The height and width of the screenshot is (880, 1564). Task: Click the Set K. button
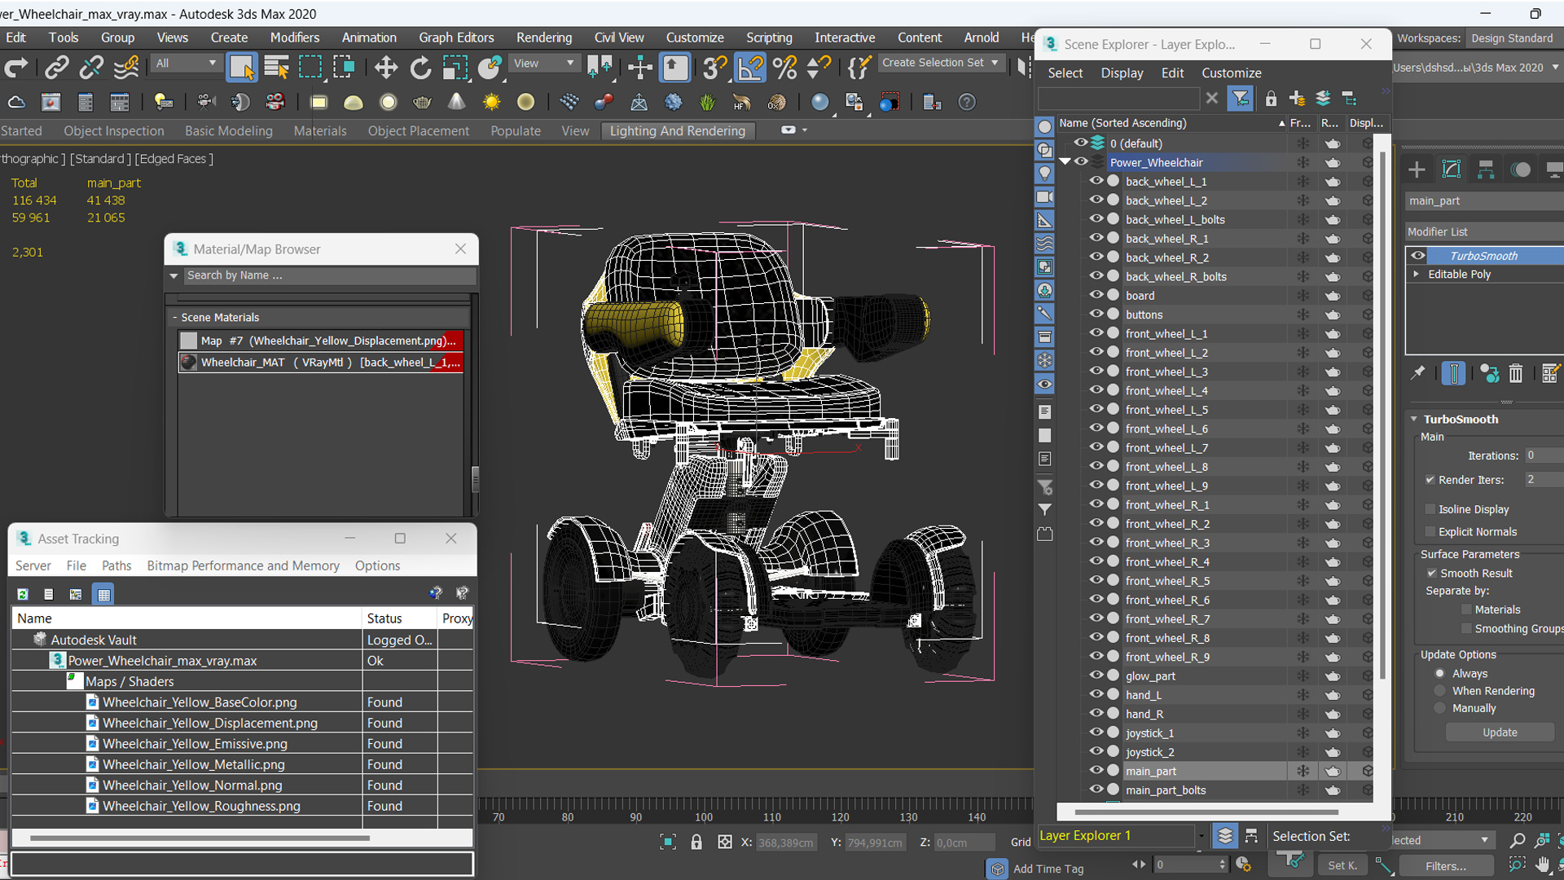1342,866
